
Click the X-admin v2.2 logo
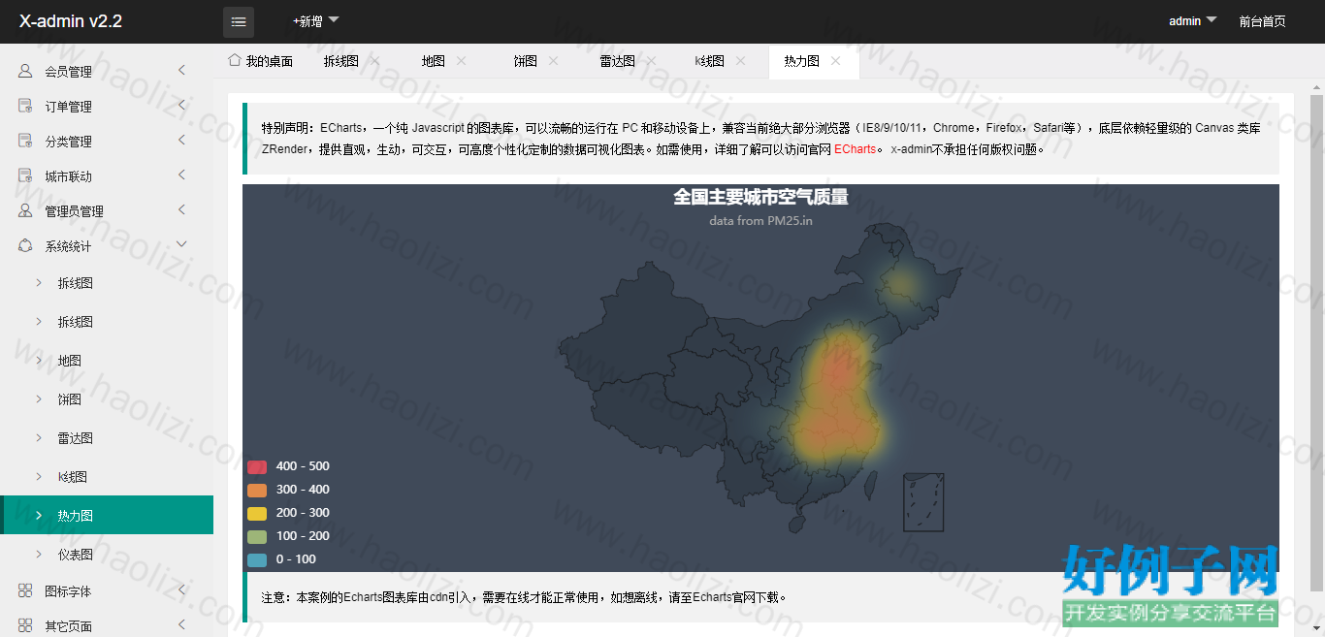coord(71,21)
